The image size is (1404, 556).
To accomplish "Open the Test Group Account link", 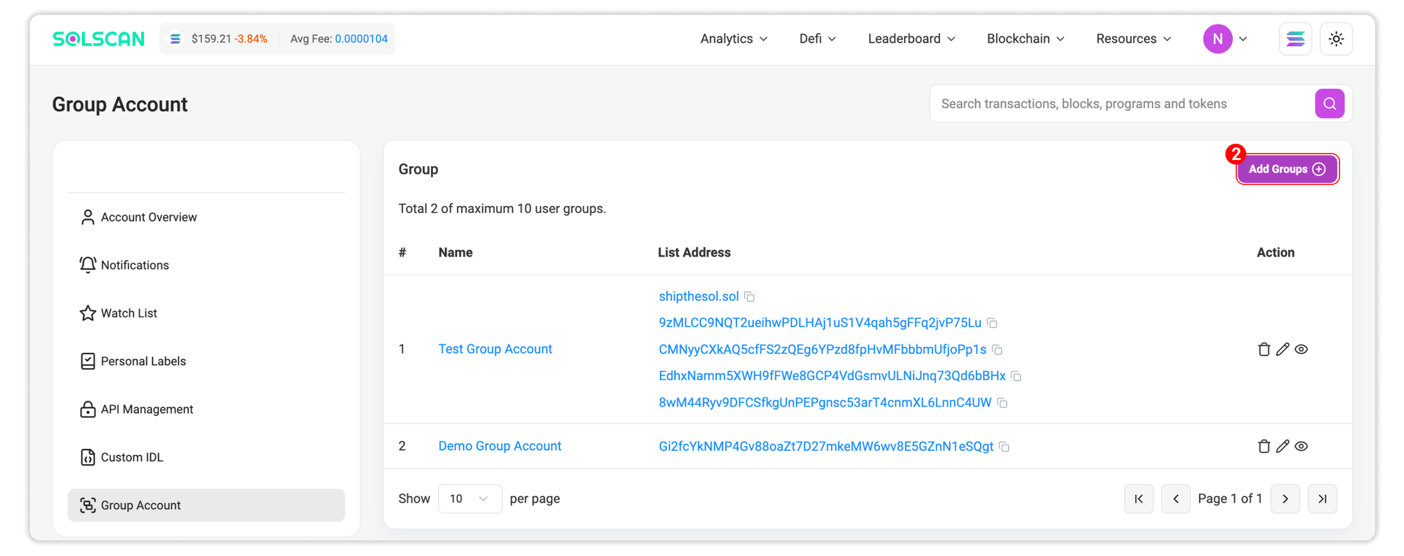I will pos(495,349).
